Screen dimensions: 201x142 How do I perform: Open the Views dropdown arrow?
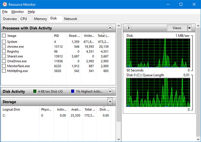pos(189,28)
